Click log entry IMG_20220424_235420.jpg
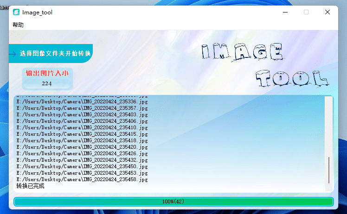Viewport: 347px width, 214px height. (82, 147)
